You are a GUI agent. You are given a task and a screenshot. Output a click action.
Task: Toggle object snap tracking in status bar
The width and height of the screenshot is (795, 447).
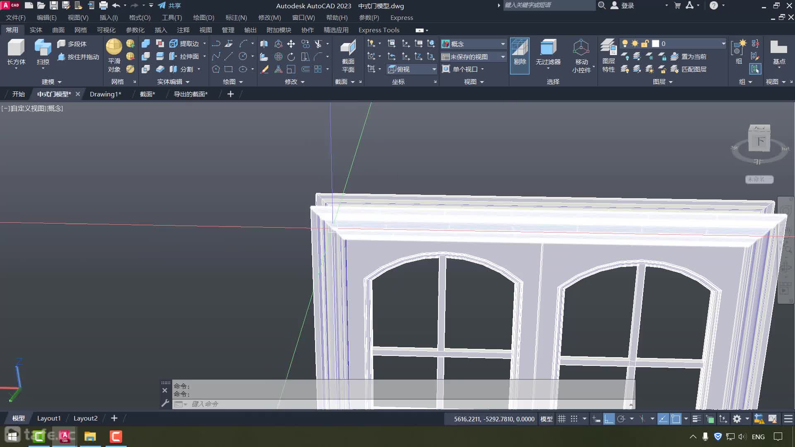(x=663, y=419)
